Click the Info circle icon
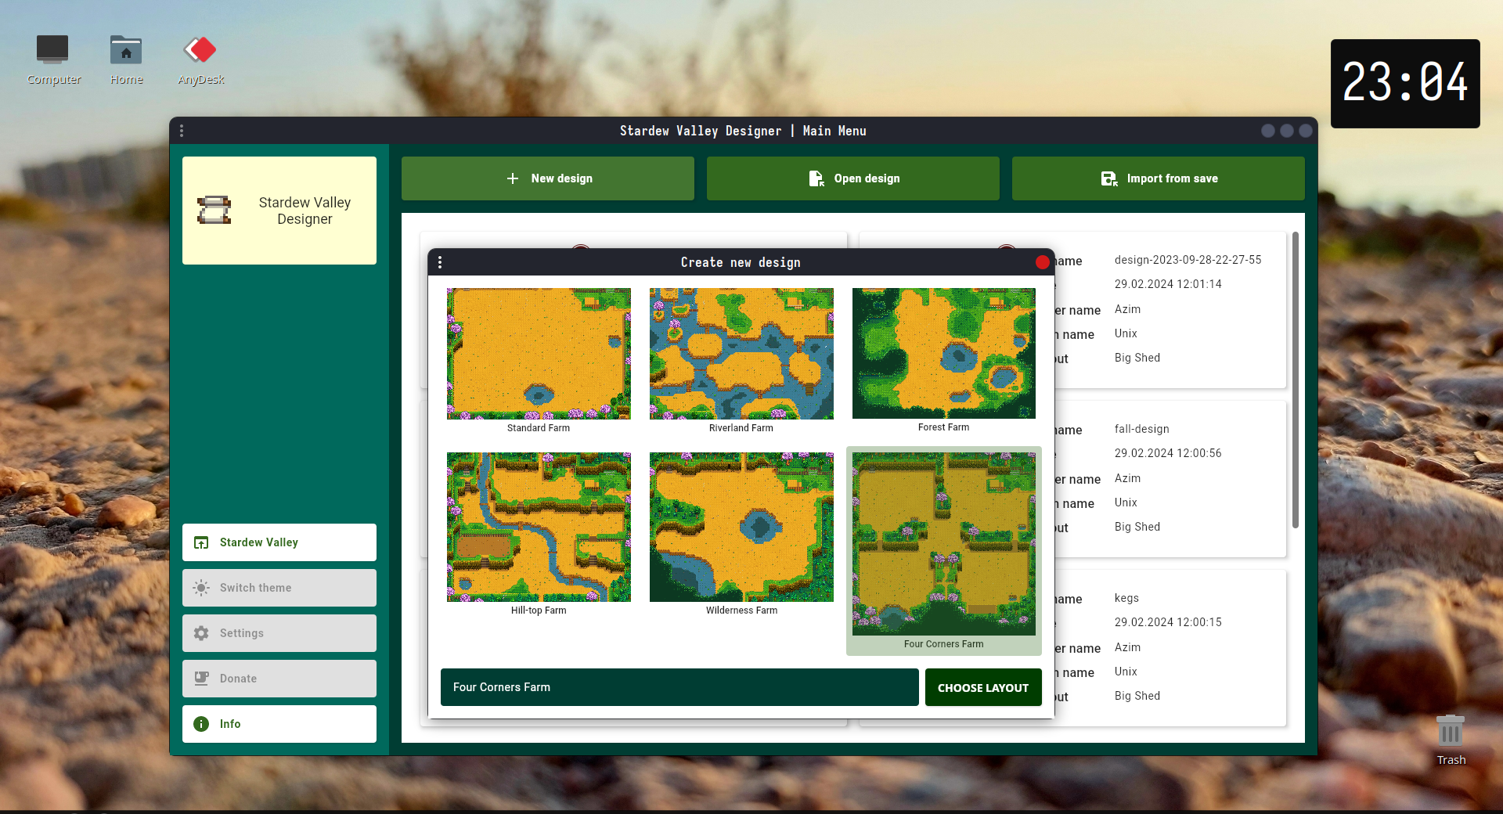 click(201, 724)
